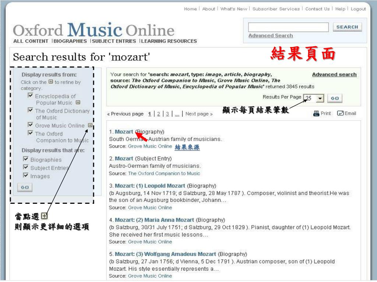Screen dimensions: 377x282
Task: Open the LEARNING RESOURCES tab
Action: point(169,41)
